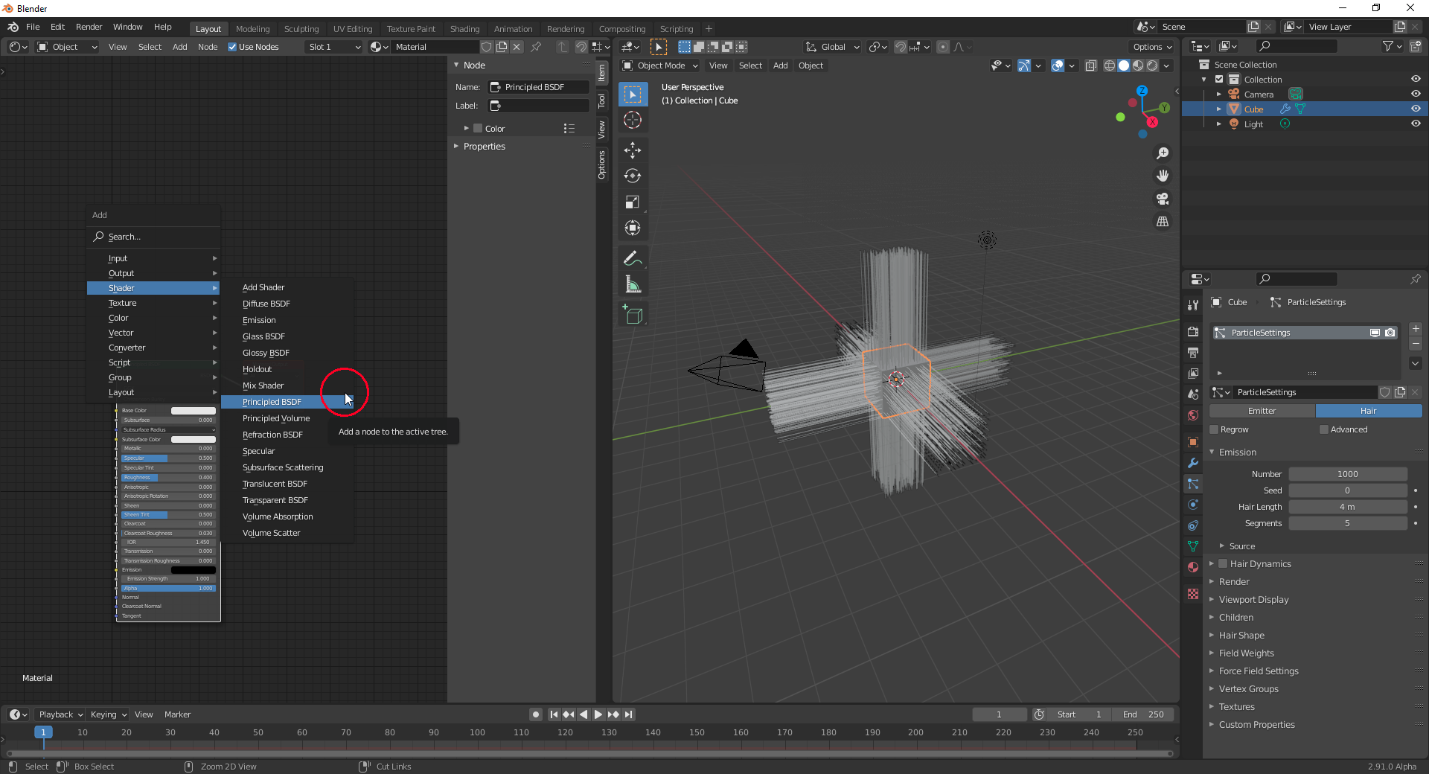Toggle visibility of the Light object
This screenshot has height=774, width=1429.
(x=1416, y=124)
